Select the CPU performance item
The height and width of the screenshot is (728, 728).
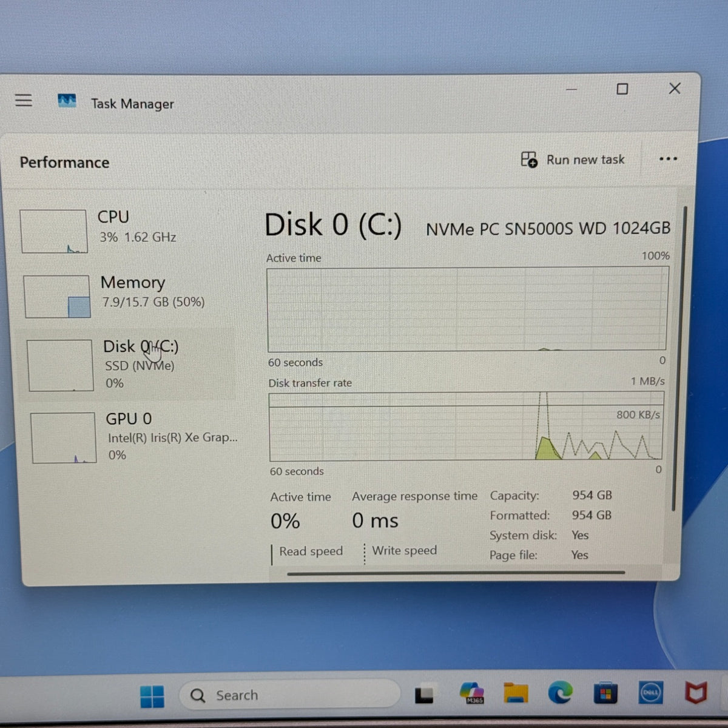[x=126, y=231]
